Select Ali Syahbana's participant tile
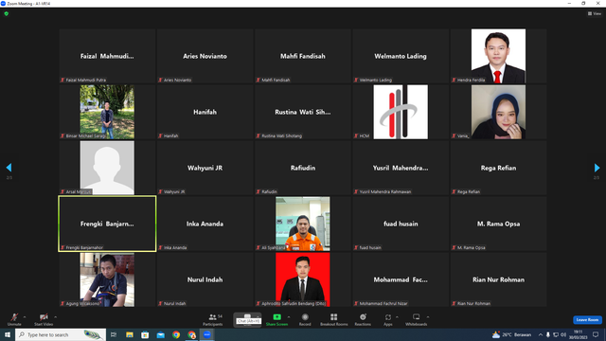 click(303, 224)
